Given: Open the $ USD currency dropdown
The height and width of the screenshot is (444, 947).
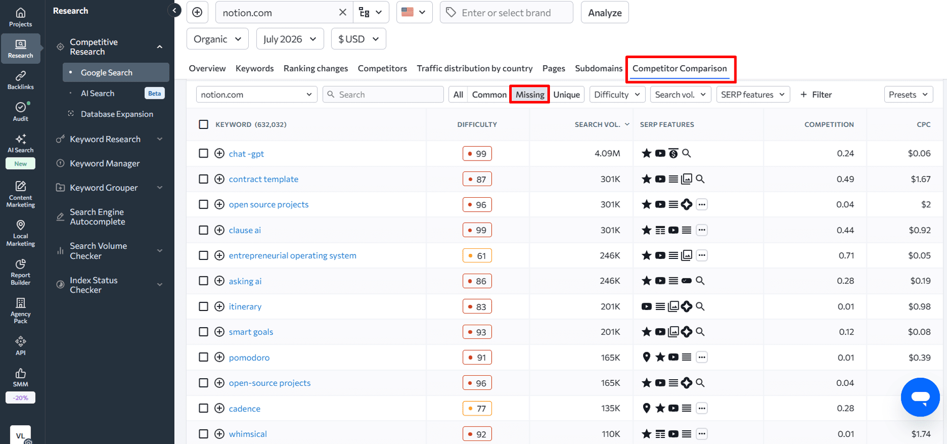Looking at the screenshot, I should pyautogui.click(x=359, y=39).
